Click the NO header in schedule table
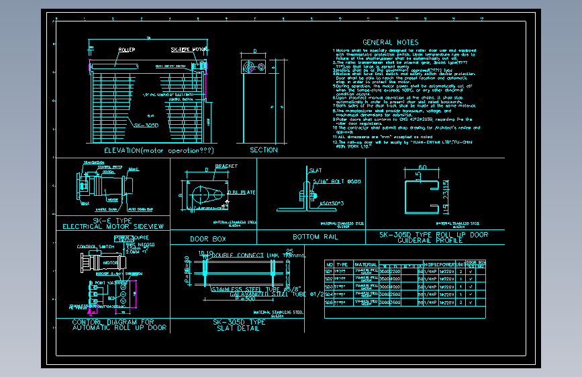This screenshot has height=377, width=582. (330, 264)
